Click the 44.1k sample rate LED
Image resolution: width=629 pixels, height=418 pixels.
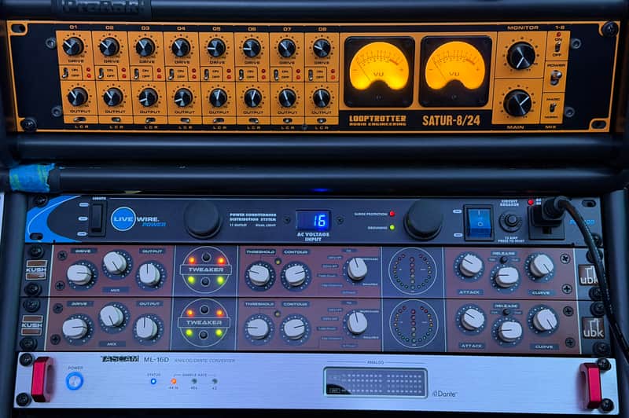[174, 382]
